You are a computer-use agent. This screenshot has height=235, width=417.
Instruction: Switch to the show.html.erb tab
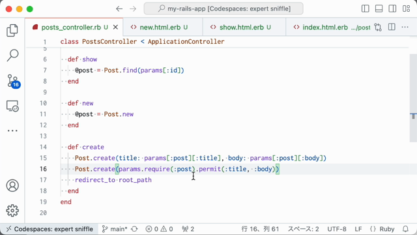(x=244, y=27)
